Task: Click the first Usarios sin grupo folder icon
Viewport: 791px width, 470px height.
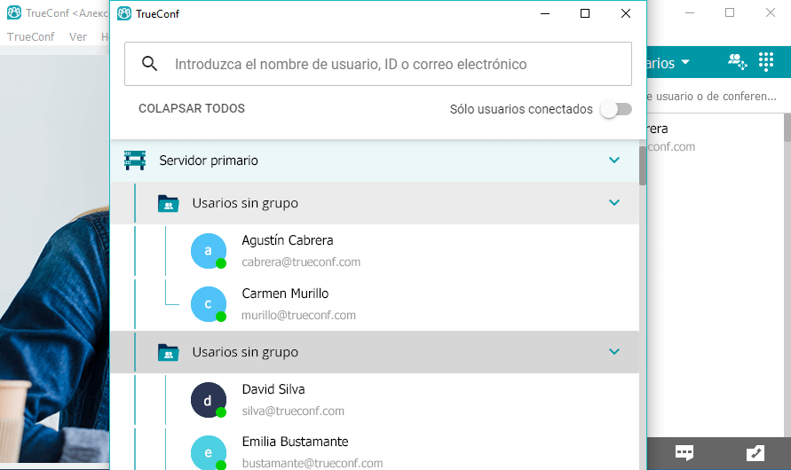Action: [x=168, y=203]
